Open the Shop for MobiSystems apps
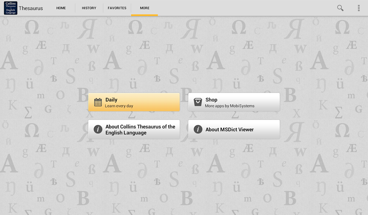The width and height of the screenshot is (368, 215). coord(234,102)
